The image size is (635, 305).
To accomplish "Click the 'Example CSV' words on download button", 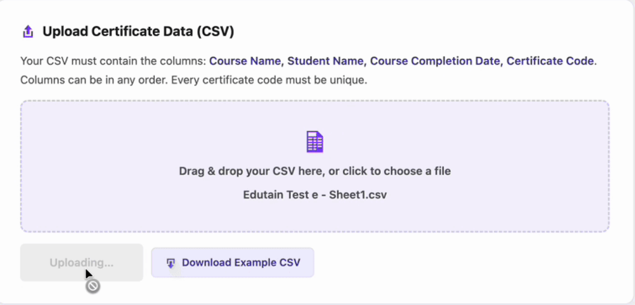I will point(267,262).
